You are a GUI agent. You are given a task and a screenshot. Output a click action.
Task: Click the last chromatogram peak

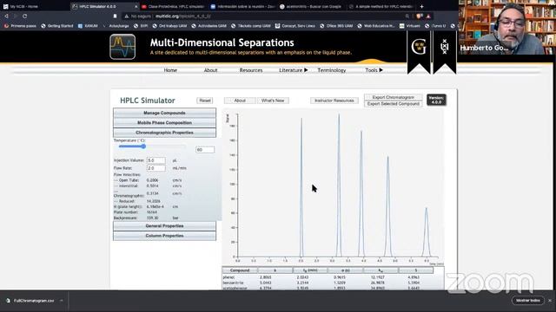click(x=427, y=231)
